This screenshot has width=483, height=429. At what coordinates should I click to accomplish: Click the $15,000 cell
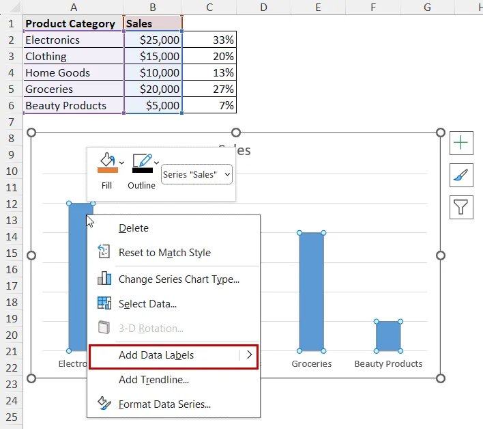[153, 56]
